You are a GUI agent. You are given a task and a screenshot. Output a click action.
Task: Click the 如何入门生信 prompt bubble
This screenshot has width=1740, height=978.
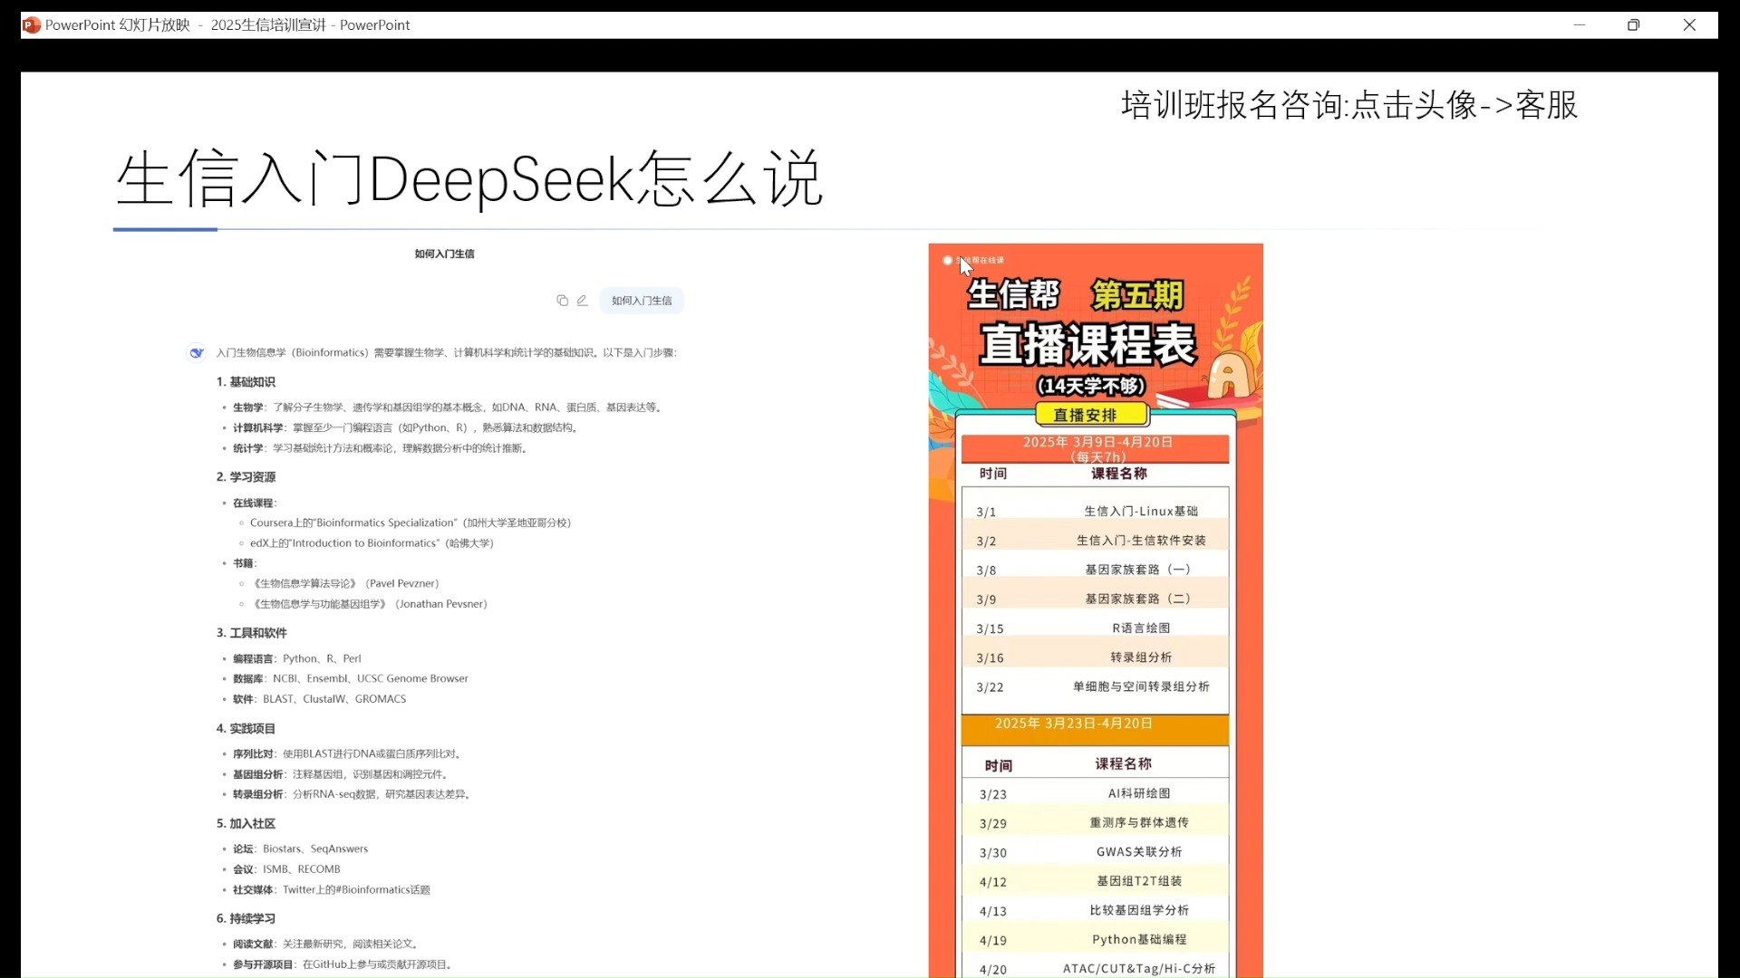tap(642, 301)
